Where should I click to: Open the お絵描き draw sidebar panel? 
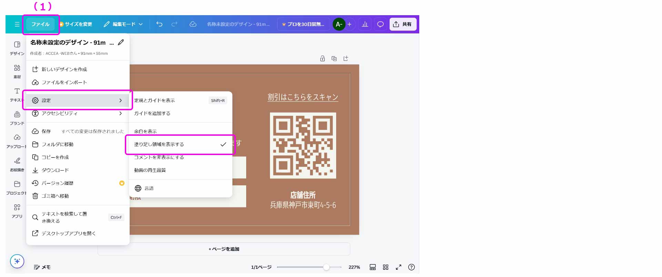[x=17, y=165]
